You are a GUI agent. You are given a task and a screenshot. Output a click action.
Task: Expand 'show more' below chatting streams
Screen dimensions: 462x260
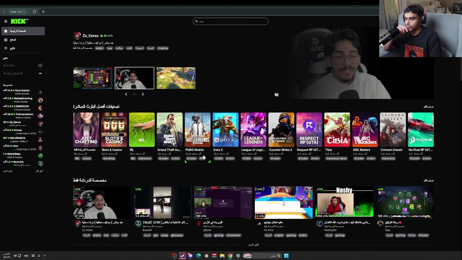point(253,245)
